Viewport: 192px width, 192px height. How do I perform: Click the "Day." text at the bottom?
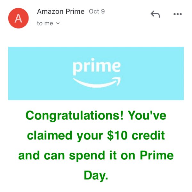[x=96, y=175]
